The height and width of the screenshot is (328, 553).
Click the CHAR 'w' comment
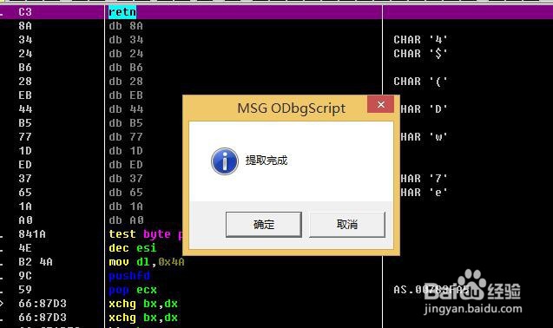[424, 137]
